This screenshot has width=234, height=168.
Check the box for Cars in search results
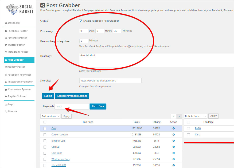[45, 128]
